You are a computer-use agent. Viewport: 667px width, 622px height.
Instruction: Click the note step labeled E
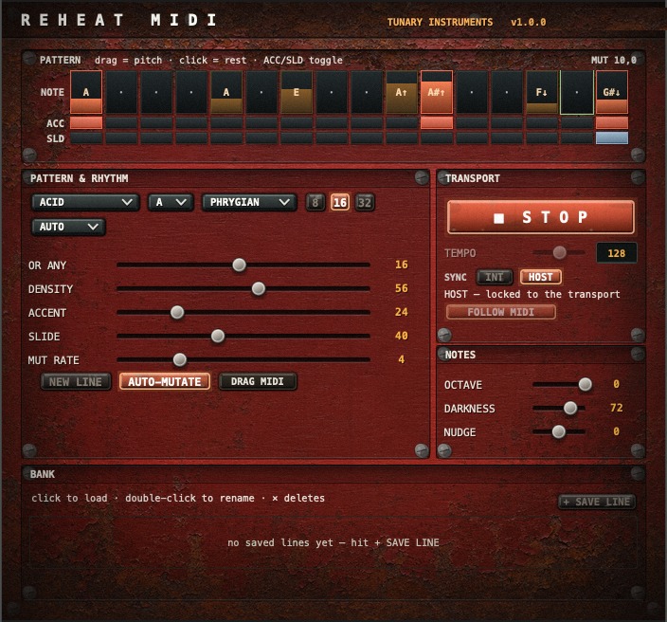point(296,92)
